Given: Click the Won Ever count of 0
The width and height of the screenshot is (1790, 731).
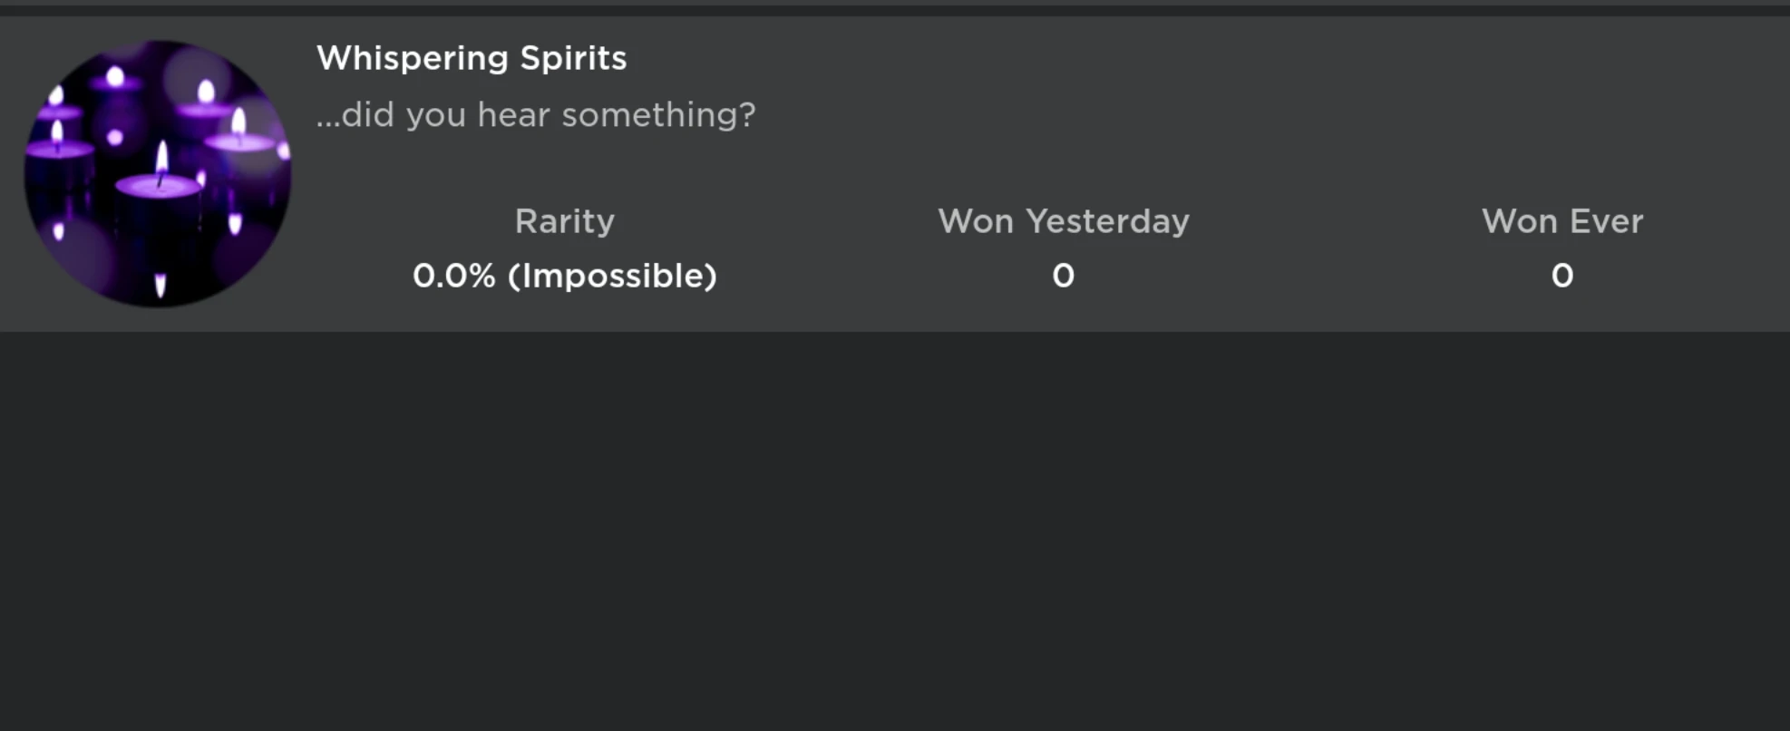Looking at the screenshot, I should [1561, 276].
